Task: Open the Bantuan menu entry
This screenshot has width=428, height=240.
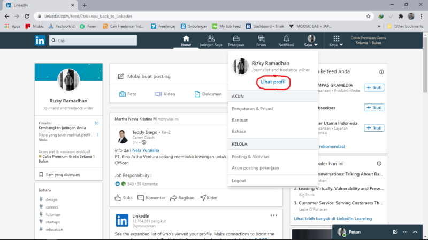Action: (240, 120)
